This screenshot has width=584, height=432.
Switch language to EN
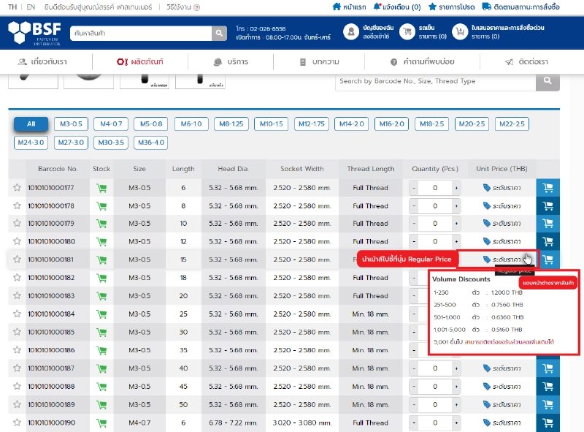(31, 7)
